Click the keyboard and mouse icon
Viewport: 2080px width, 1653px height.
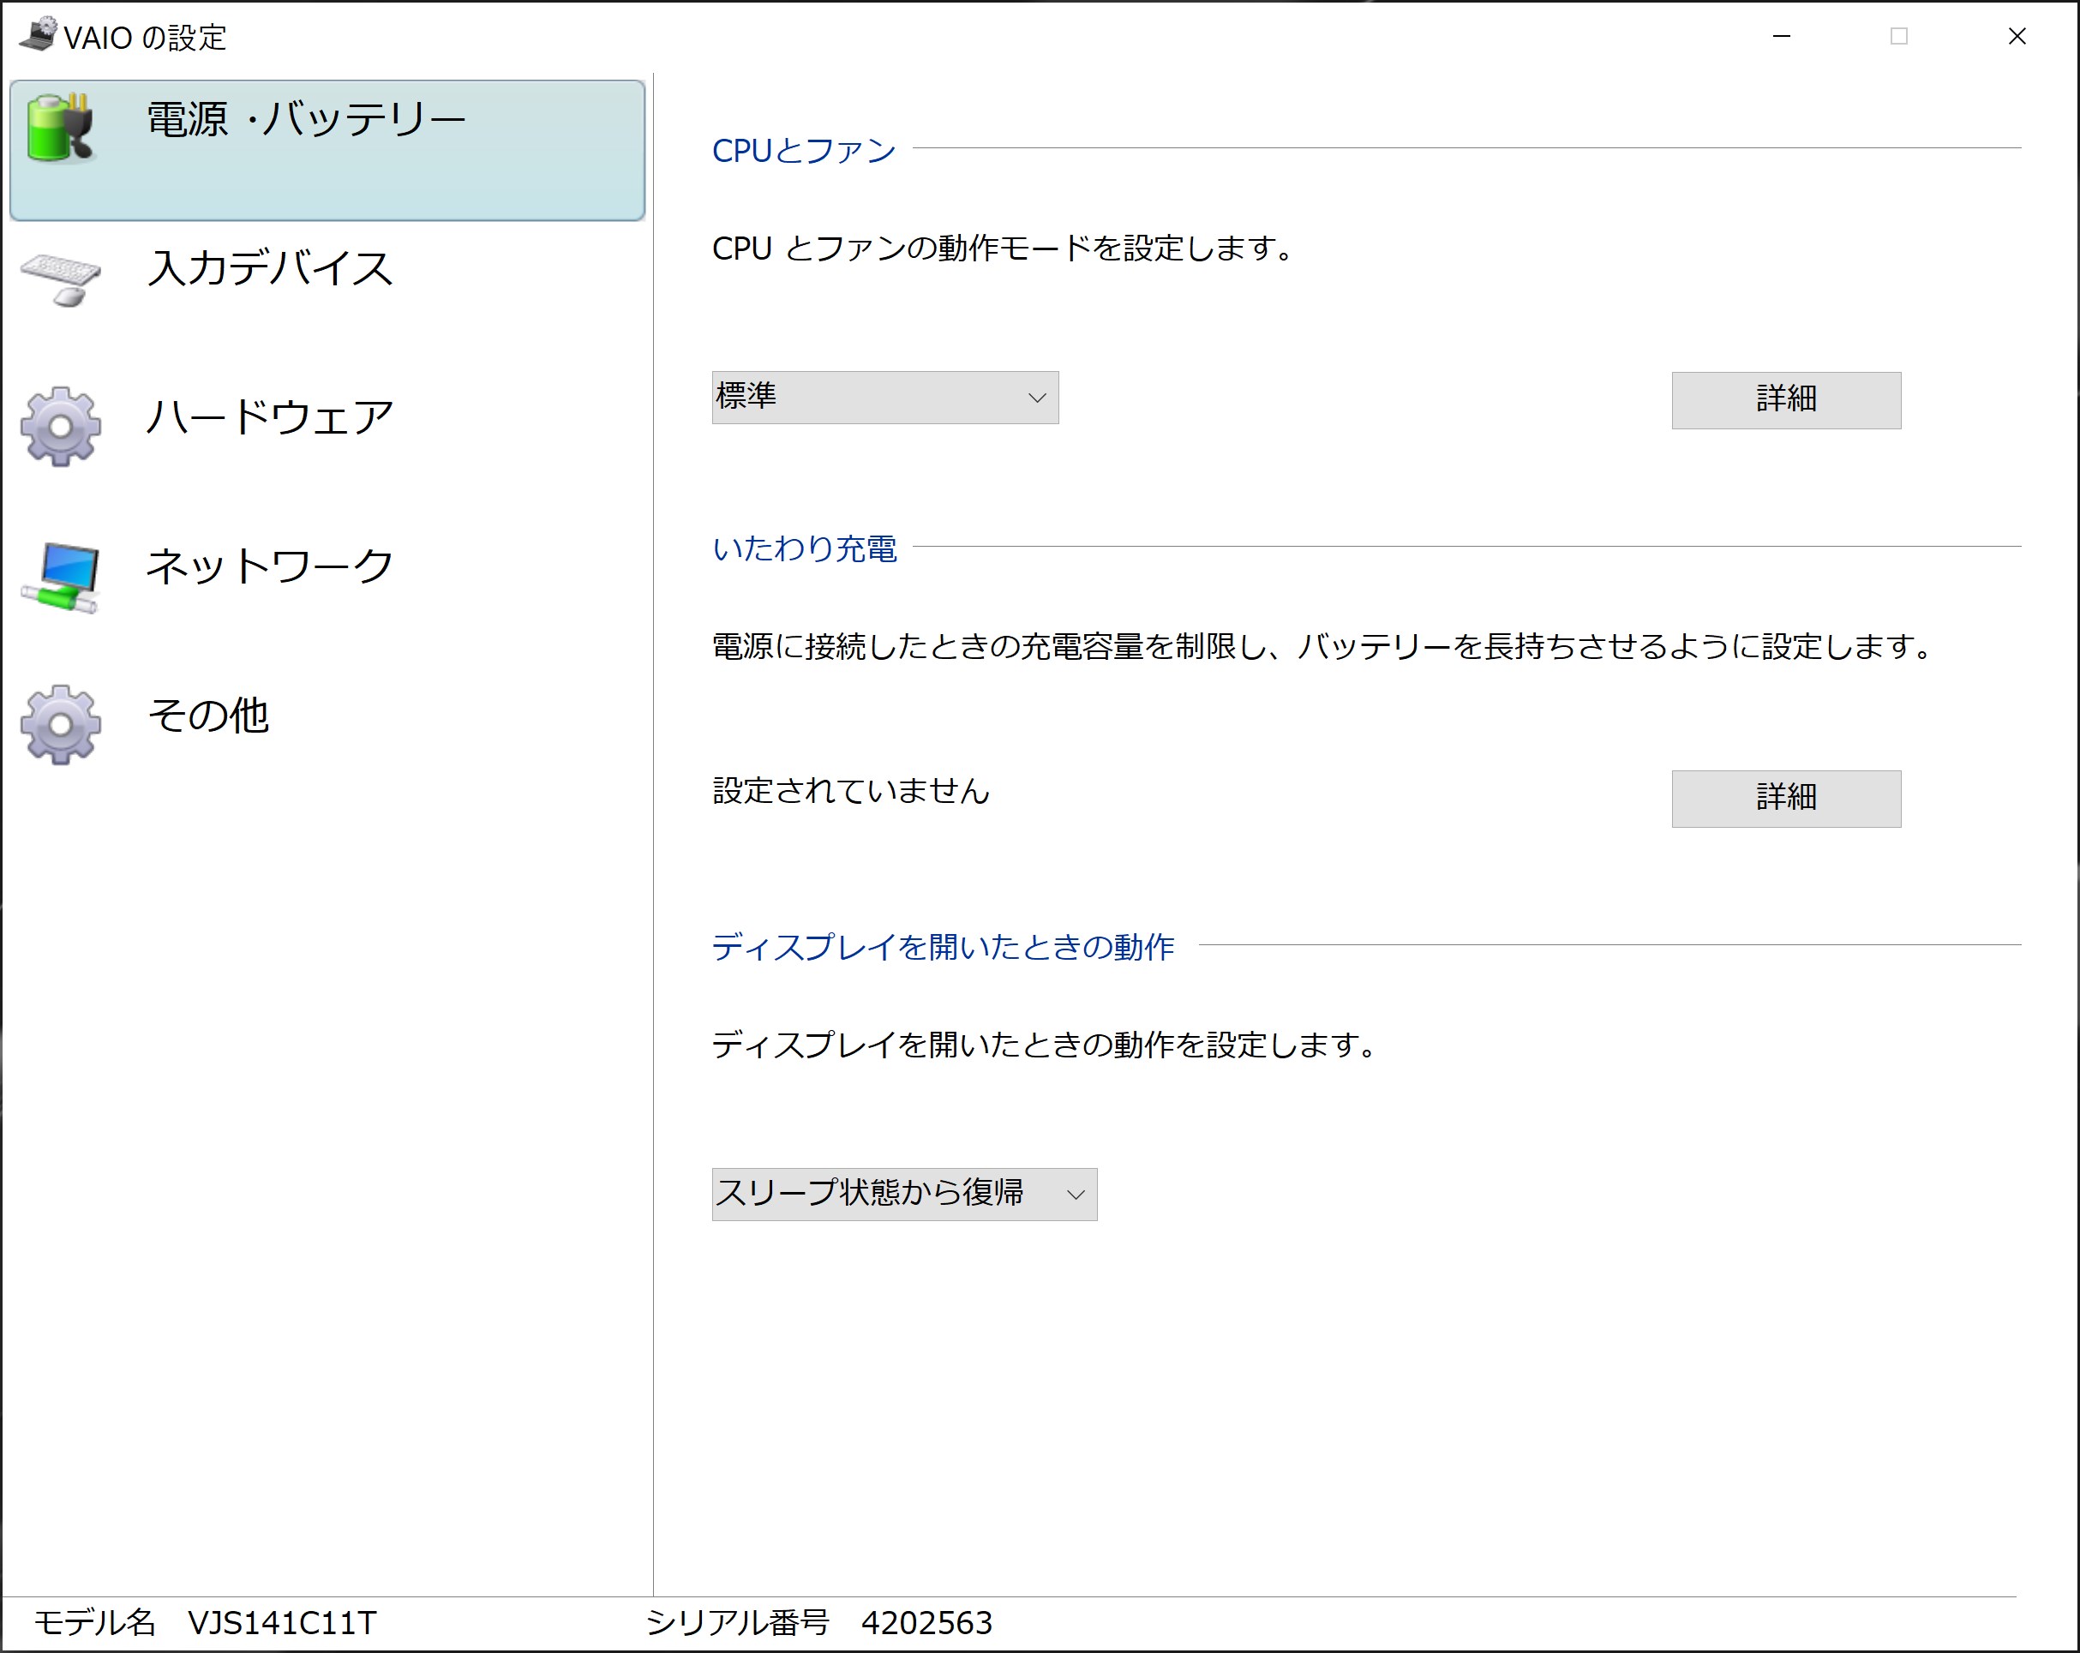coord(60,278)
